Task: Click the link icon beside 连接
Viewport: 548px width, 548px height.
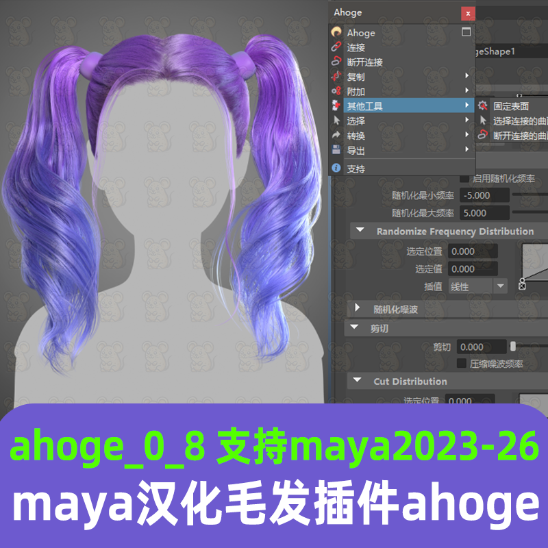Action: pos(336,47)
